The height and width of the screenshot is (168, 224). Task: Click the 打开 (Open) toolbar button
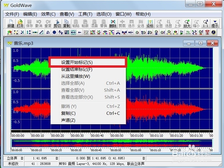click(x=20, y=23)
